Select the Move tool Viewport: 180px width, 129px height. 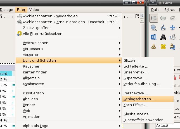(x=173, y=28)
